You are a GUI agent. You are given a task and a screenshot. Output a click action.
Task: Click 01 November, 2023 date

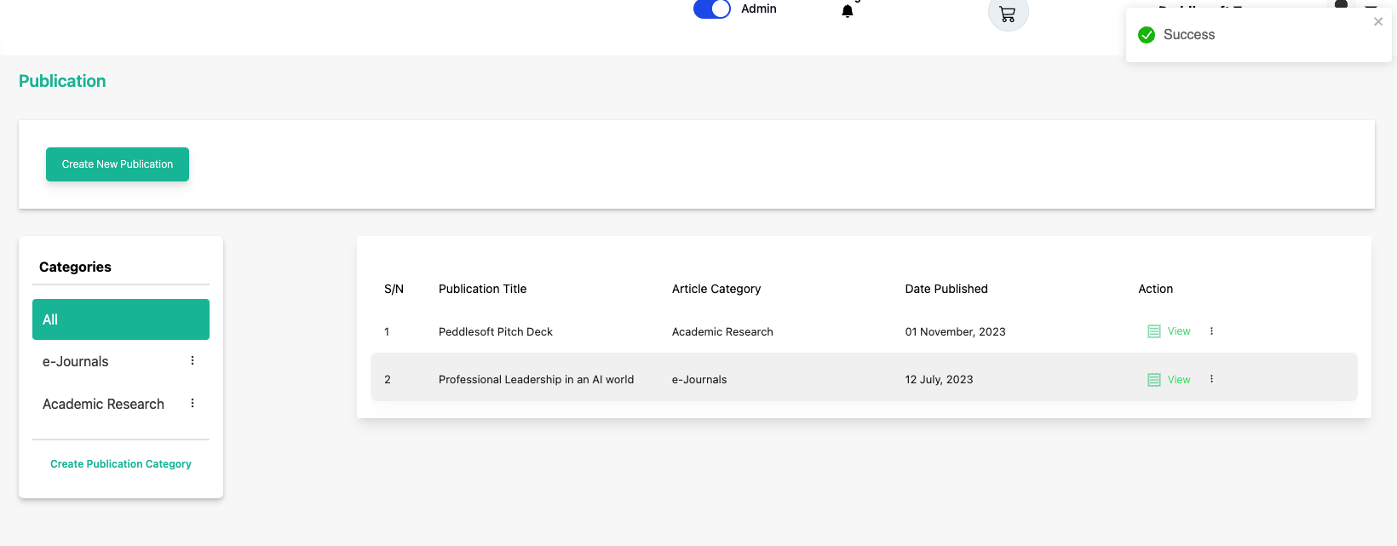pyautogui.click(x=955, y=332)
